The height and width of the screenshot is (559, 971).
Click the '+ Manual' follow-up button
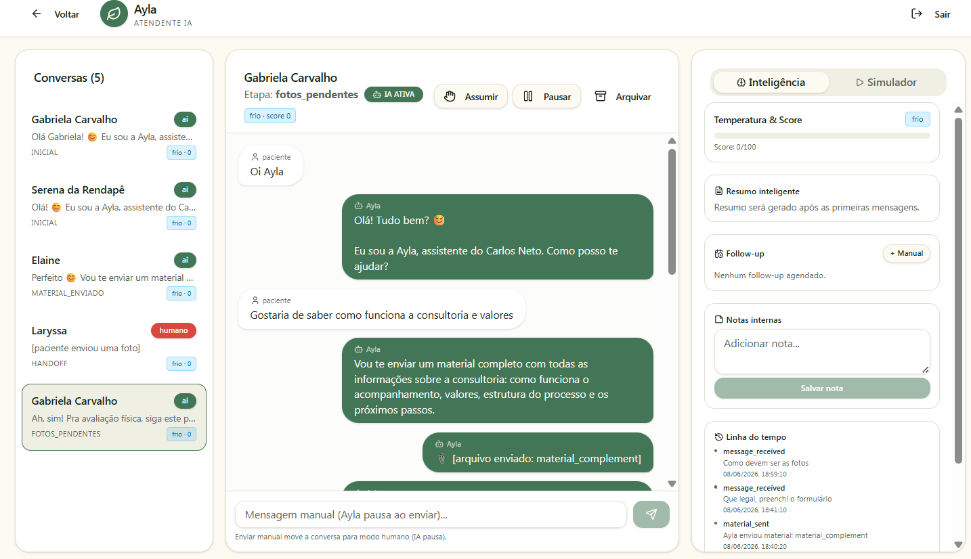tap(906, 253)
